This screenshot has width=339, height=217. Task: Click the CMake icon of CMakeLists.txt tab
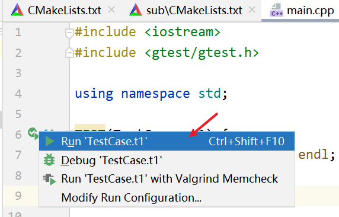point(17,10)
